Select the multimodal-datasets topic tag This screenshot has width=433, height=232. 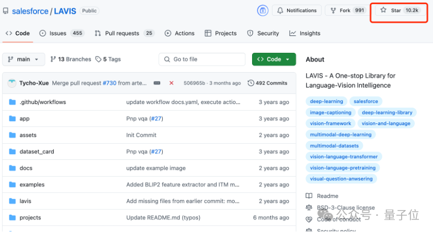pyautogui.click(x=334, y=146)
